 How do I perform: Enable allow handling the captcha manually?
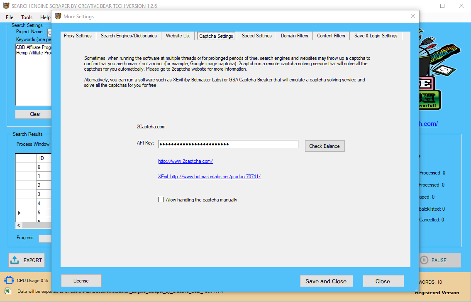pos(161,199)
